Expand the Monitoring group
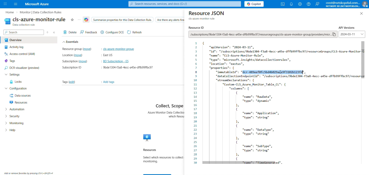Screen dimensions: 369x175 tap(6, 123)
